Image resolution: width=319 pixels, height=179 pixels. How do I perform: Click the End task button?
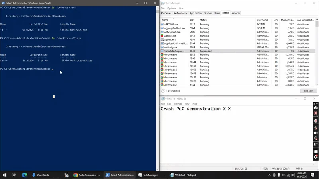[308, 91]
